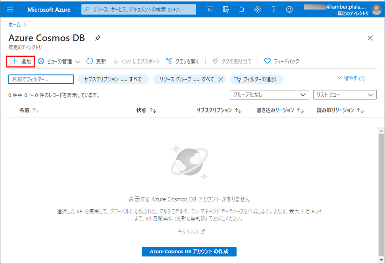Focus the top resource search box
The height and width of the screenshot is (264, 385).
(139, 10)
